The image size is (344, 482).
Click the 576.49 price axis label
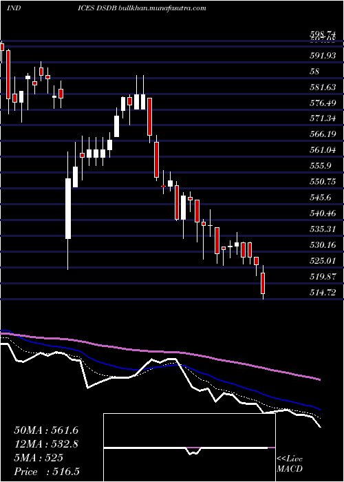(323, 103)
